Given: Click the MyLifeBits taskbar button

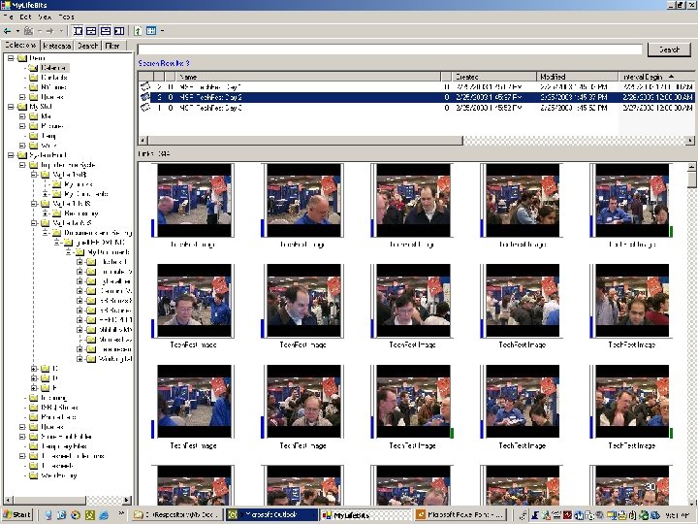Looking at the screenshot, I should (x=365, y=515).
